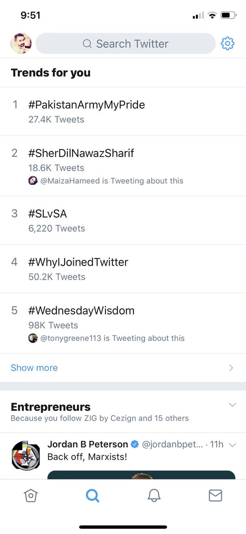Viewport: 246px width, 534px height.
Task: Expand the Entrepreneurs section chevron
Action: pos(232,405)
